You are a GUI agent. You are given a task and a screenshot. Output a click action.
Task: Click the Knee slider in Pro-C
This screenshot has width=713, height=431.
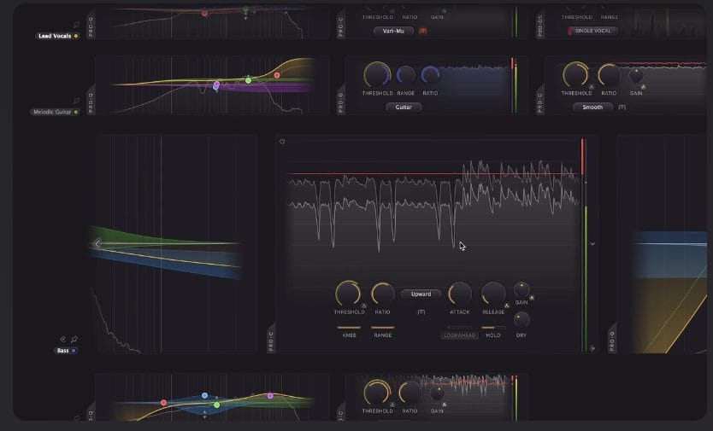click(x=349, y=328)
